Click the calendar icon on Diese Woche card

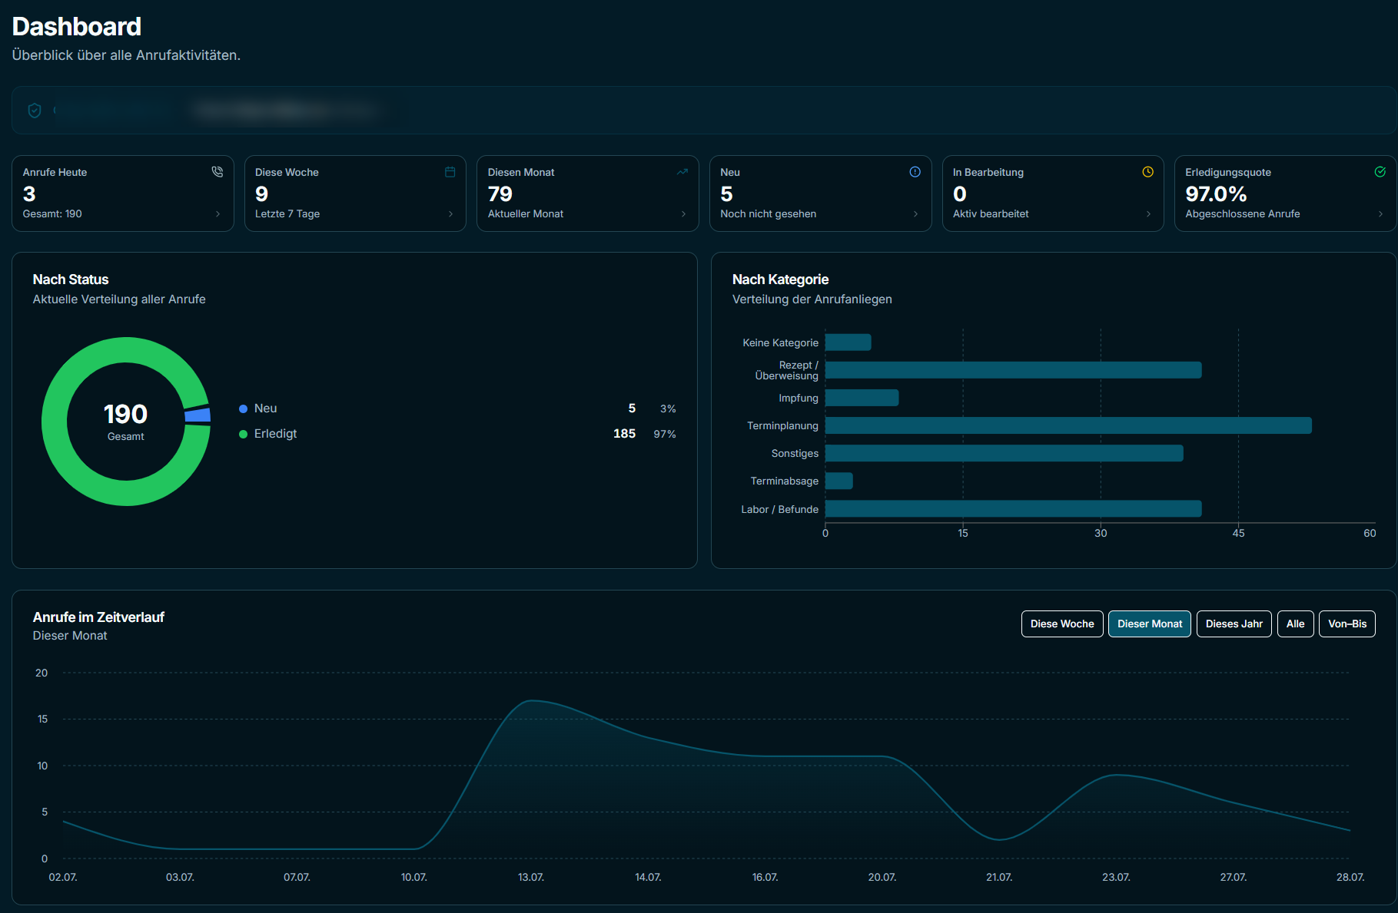450,172
